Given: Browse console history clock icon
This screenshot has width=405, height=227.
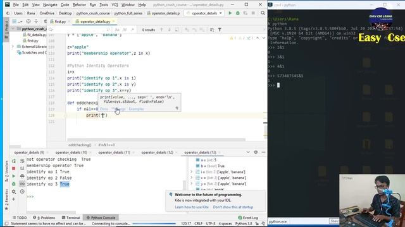Looking at the screenshot, I should 22,192.
